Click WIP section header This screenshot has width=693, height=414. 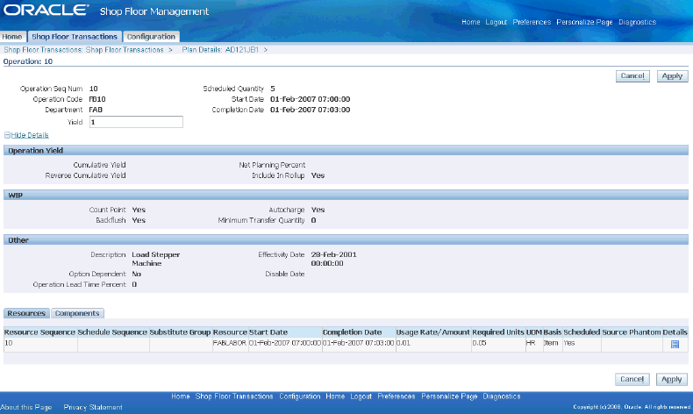(x=346, y=196)
